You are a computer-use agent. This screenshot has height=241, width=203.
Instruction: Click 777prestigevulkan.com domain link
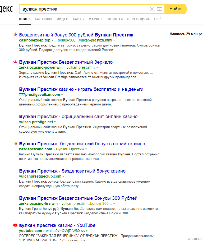click(x=39, y=95)
